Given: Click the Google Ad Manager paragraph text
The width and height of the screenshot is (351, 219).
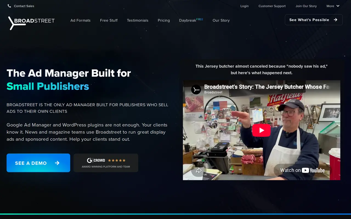Looking at the screenshot, I should coord(87,132).
